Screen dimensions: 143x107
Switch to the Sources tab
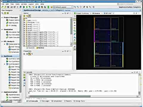point(30,48)
